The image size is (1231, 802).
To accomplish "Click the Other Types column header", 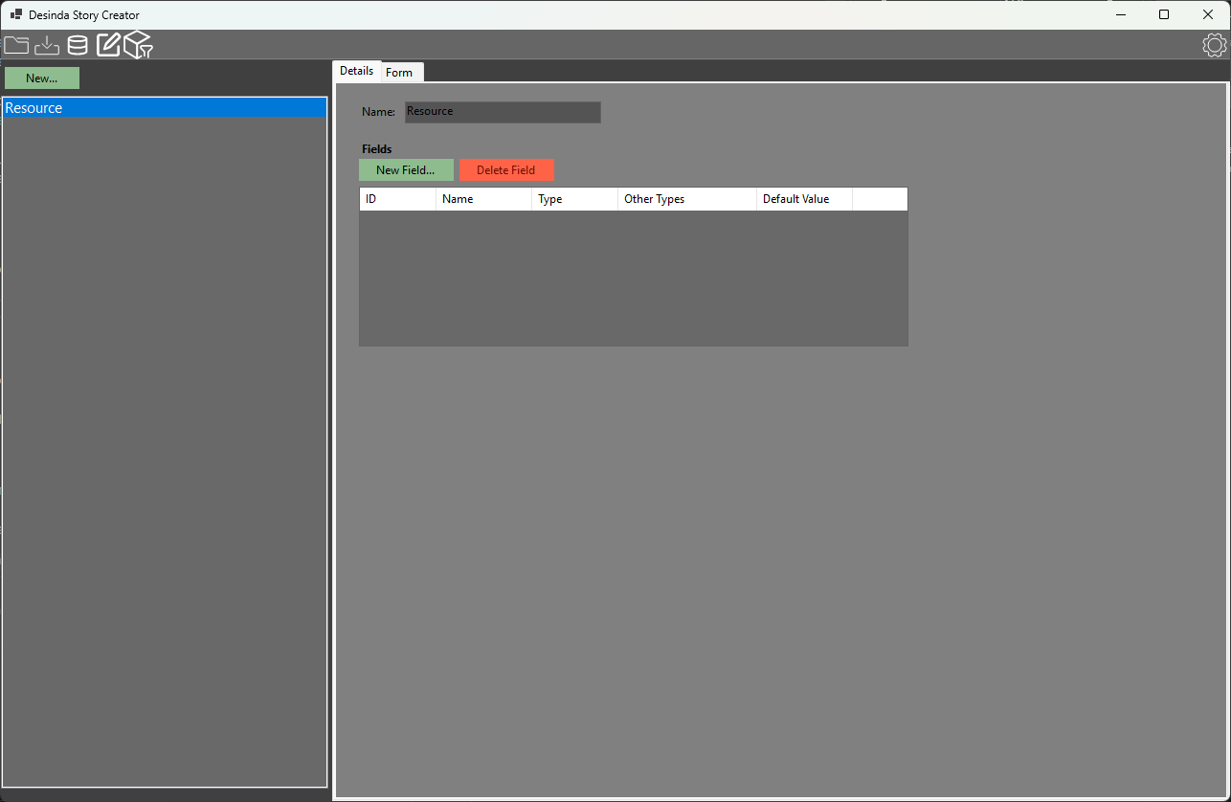I will click(x=687, y=199).
